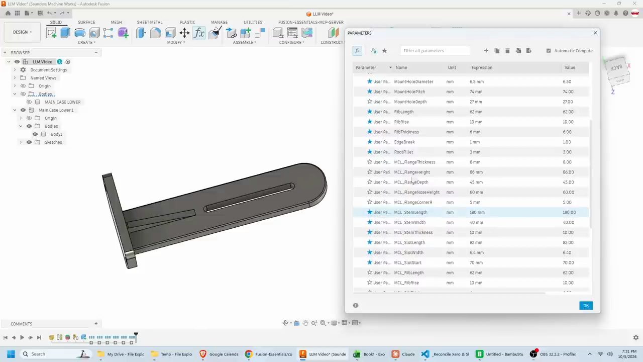Open the DESIGN workspace dropdown
This screenshot has width=643, height=362.
22,32
